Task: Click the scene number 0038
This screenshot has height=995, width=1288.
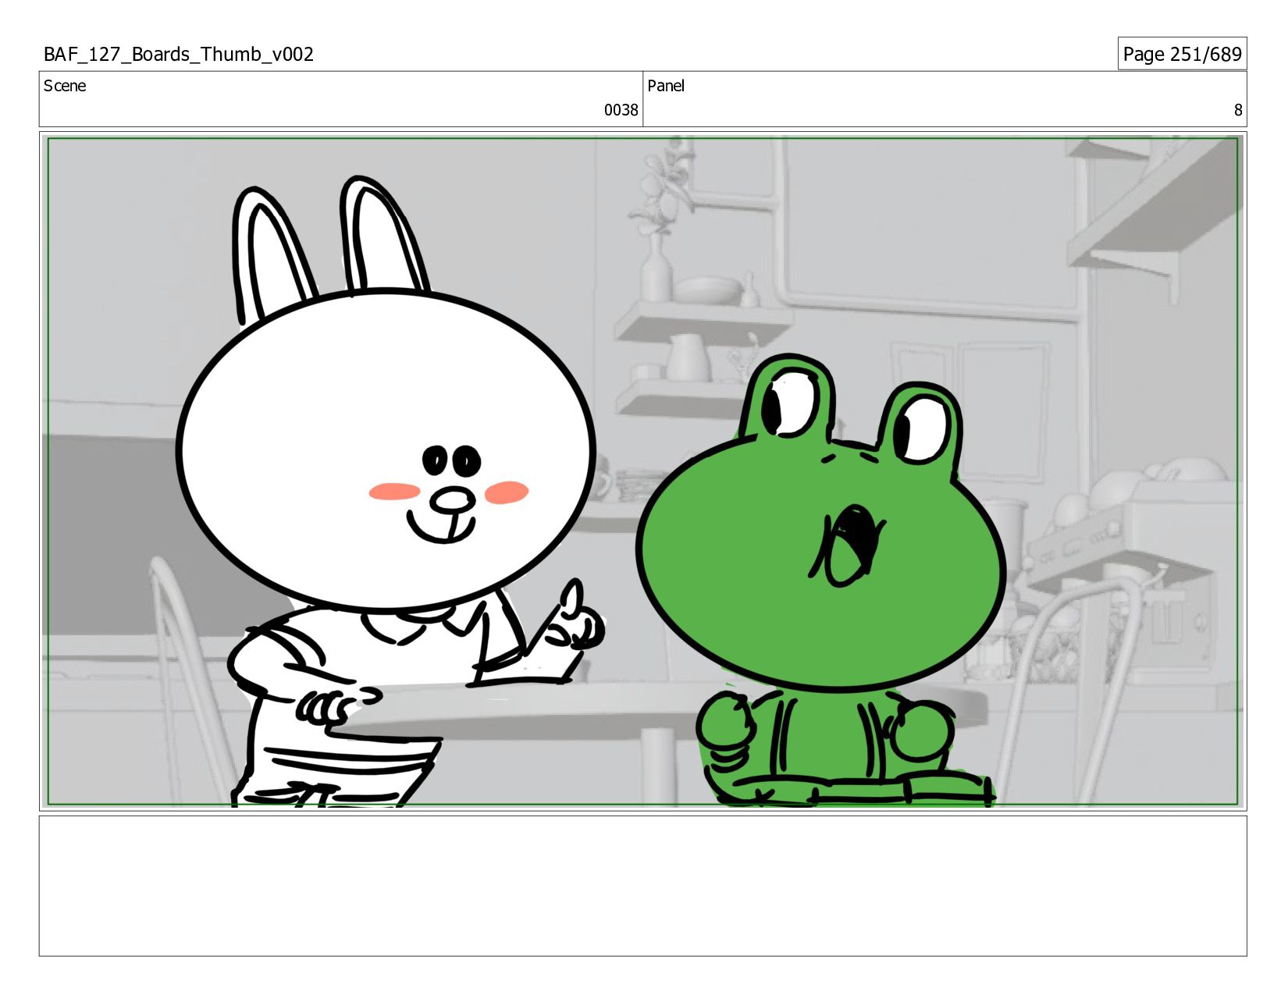Action: [x=621, y=110]
